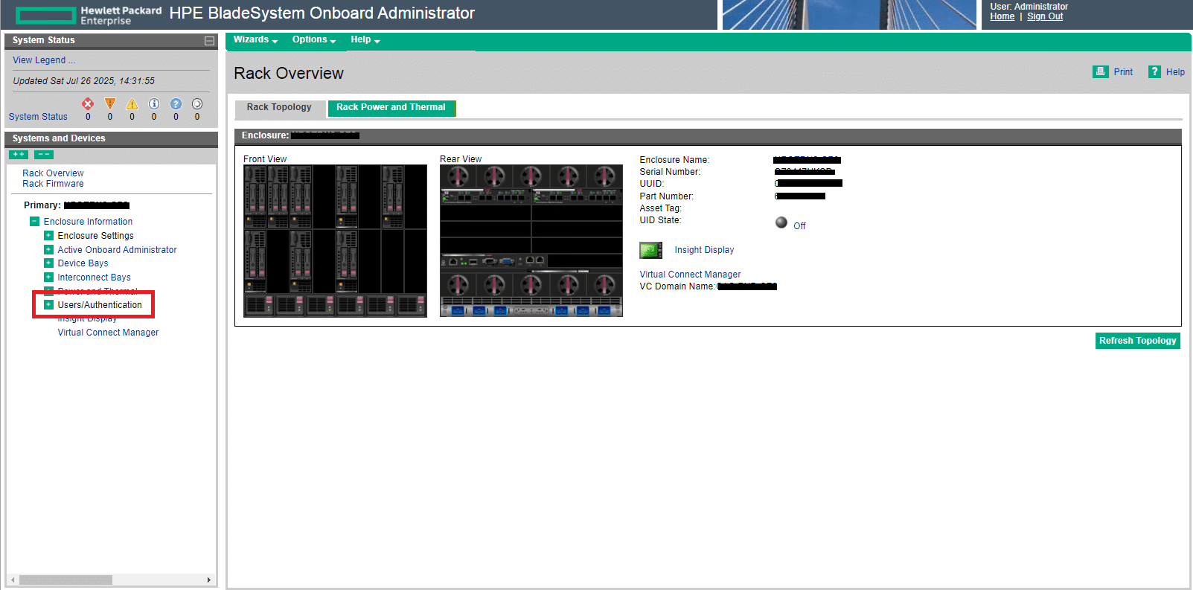The width and height of the screenshot is (1193, 590).
Task: Expand the Enclosure Settings node
Action: (48, 236)
